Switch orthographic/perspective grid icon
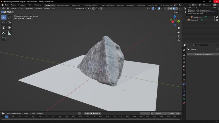 tap(179, 40)
